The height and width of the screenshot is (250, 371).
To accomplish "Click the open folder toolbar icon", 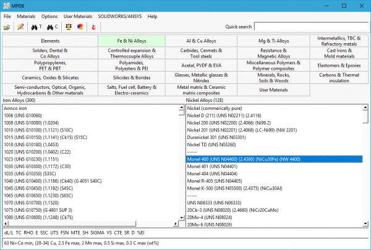I will coord(7,27).
